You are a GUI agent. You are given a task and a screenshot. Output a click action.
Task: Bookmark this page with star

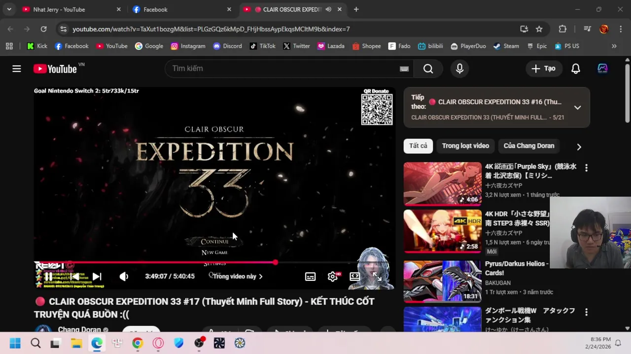pos(539,29)
